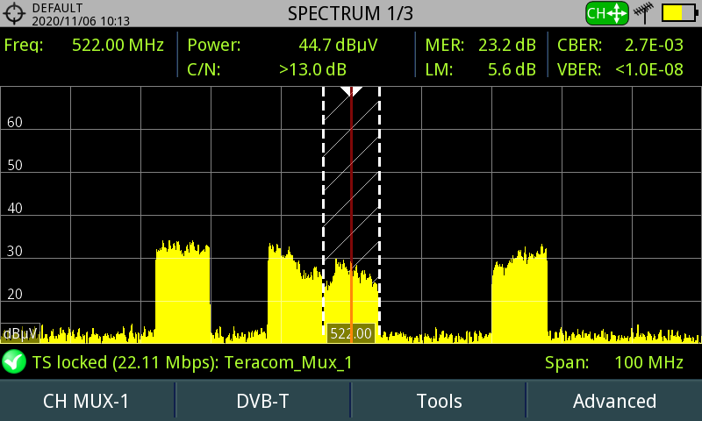Tap the date and time 2020/11/06 10:13

(81, 21)
